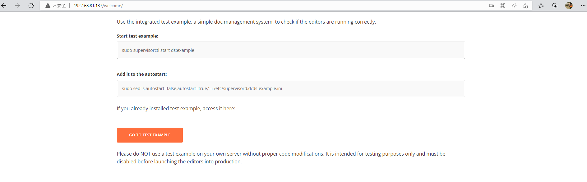Click the 'Add it to the autostart:' heading
Screen dimensions: 587x182
point(142,74)
